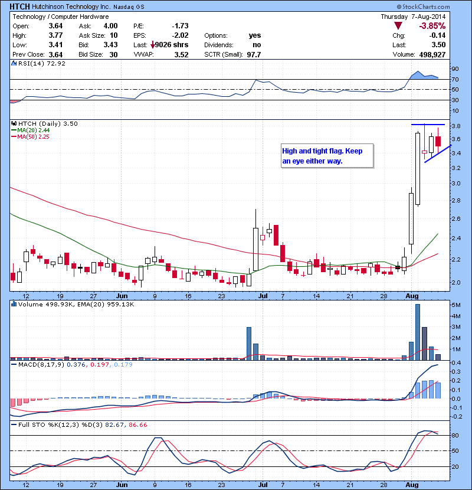Click the RSI(14) 72.92 indicator label

(x=42, y=63)
